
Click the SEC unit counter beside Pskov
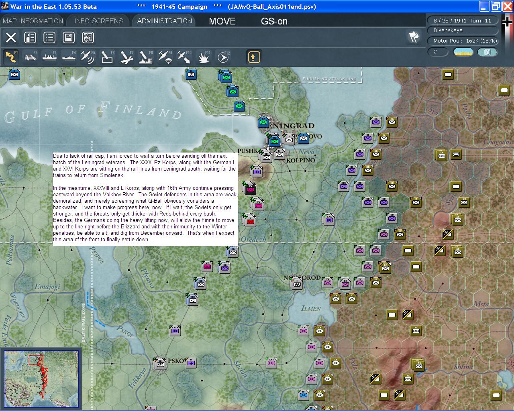point(160,364)
